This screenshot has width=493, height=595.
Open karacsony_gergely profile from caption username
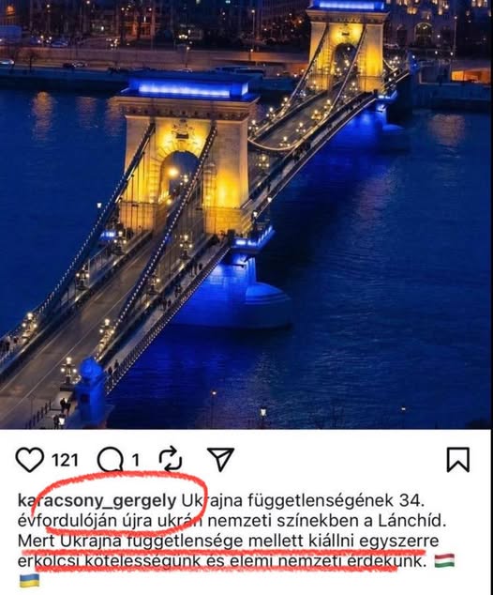click(97, 501)
